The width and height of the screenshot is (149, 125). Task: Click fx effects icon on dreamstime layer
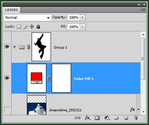pyautogui.click(x=132, y=110)
